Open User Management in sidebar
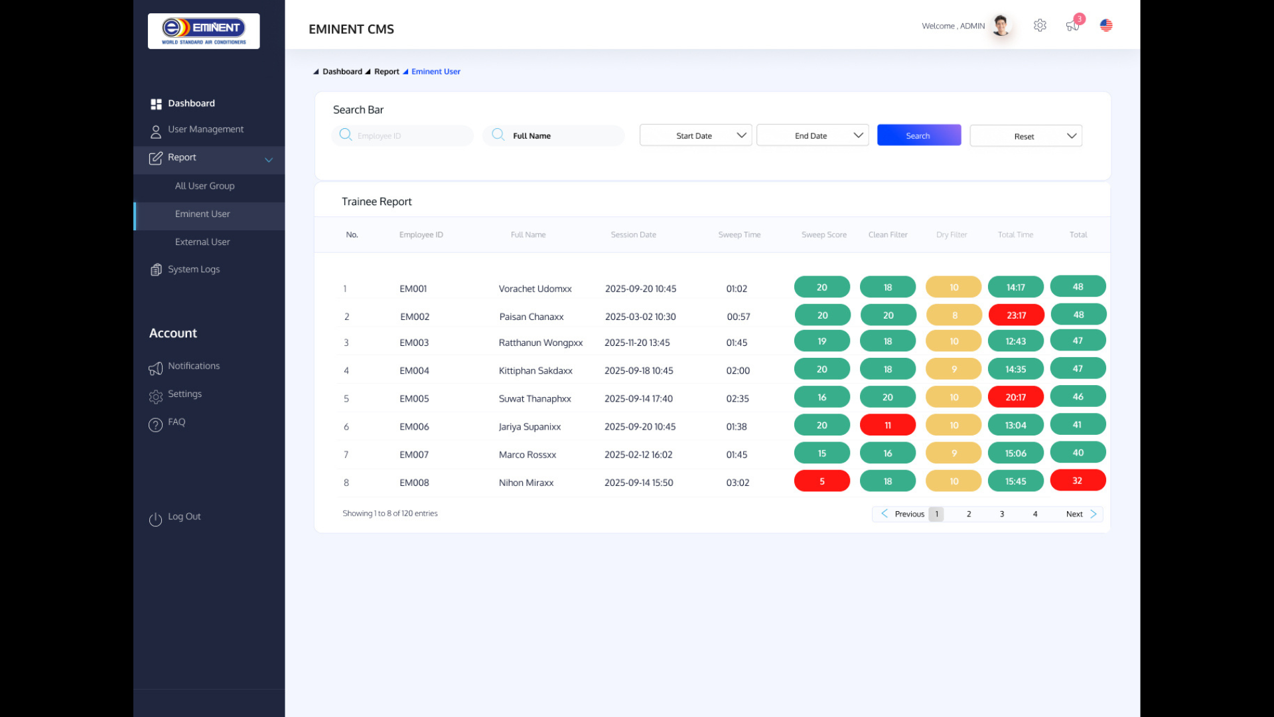Image resolution: width=1274 pixels, height=717 pixels. [205, 129]
